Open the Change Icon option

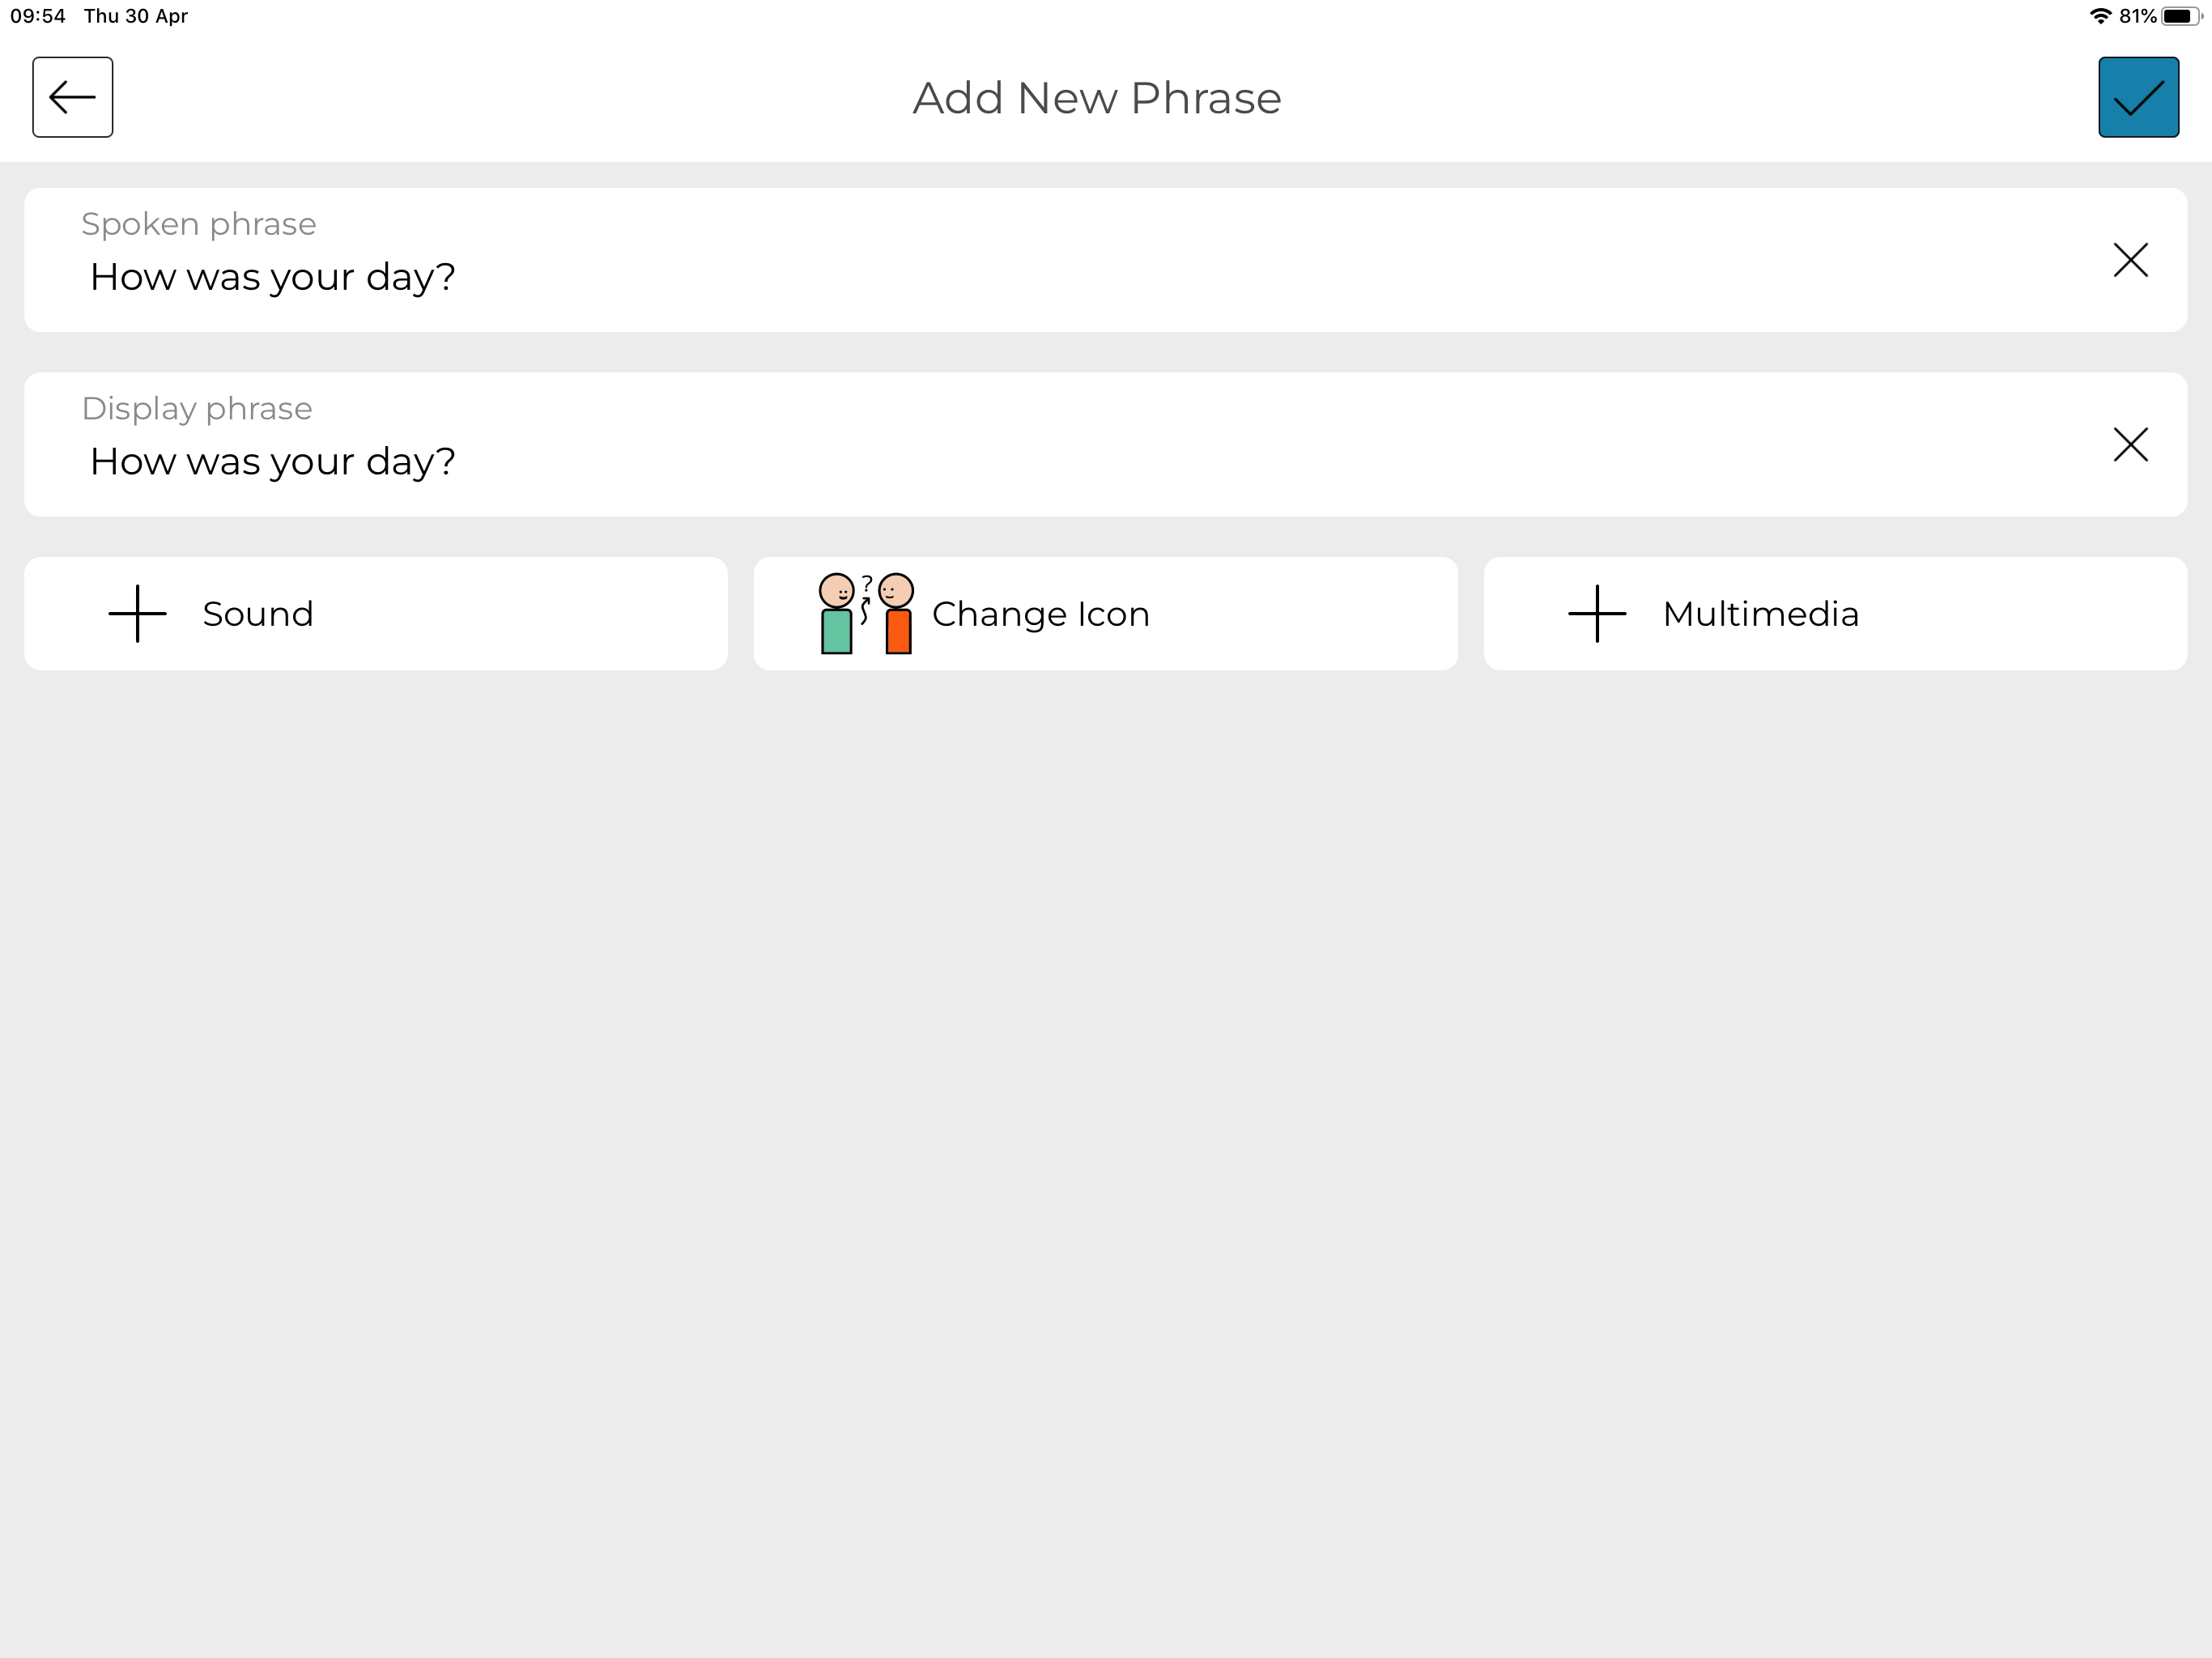1105,614
